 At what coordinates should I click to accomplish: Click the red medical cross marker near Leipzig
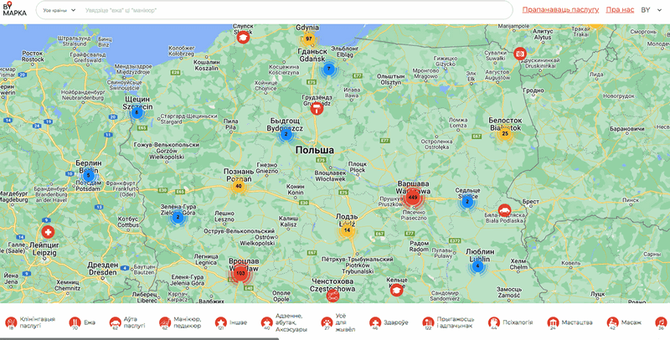click(48, 231)
